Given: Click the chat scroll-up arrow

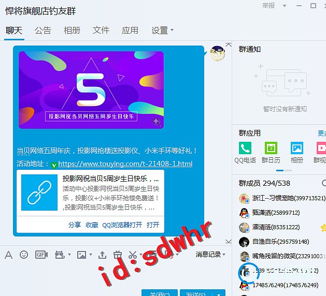Looking at the screenshot, I should pyautogui.click(x=229, y=45).
